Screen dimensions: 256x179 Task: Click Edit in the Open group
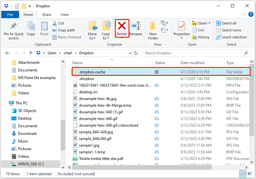click(x=198, y=30)
